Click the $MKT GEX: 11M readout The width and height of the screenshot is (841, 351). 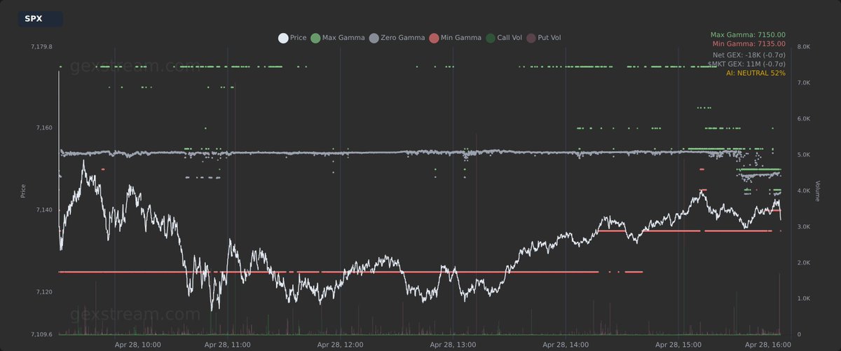click(x=748, y=63)
